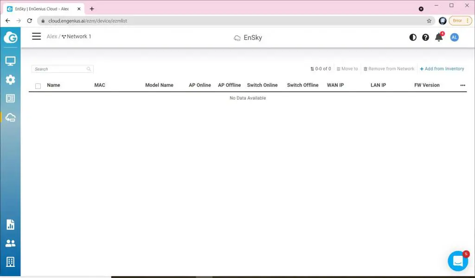Click Add from Inventory link
This screenshot has height=278, width=475.
click(442, 69)
